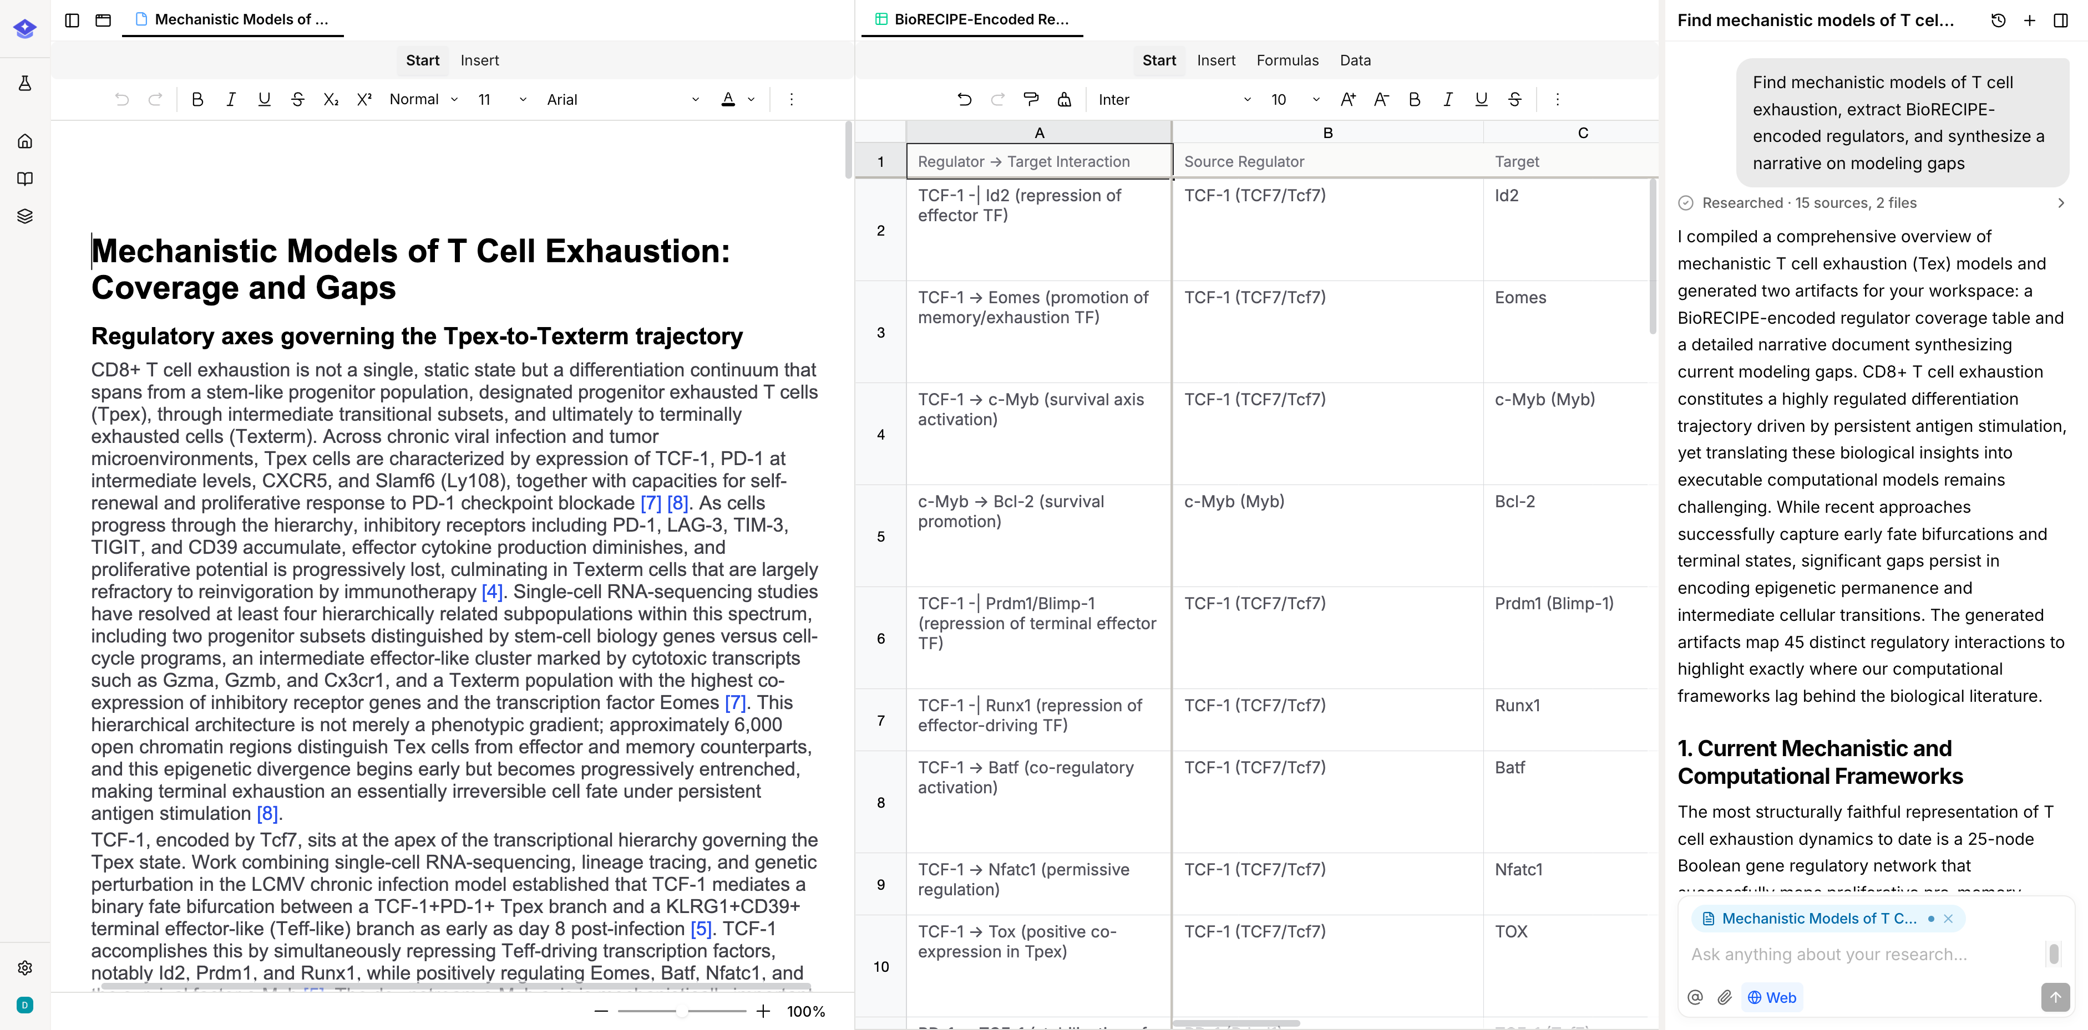This screenshot has width=2088, height=1030.
Task: Open the Normal paragraph style dropdown
Action: coord(423,100)
